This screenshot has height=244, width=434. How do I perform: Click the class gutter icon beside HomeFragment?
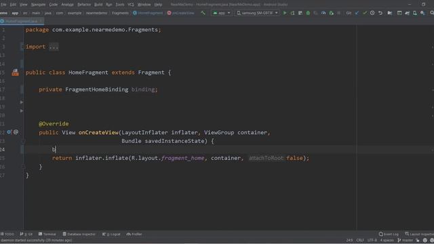point(15,73)
